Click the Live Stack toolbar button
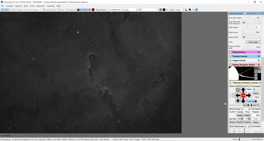 click(82, 10)
